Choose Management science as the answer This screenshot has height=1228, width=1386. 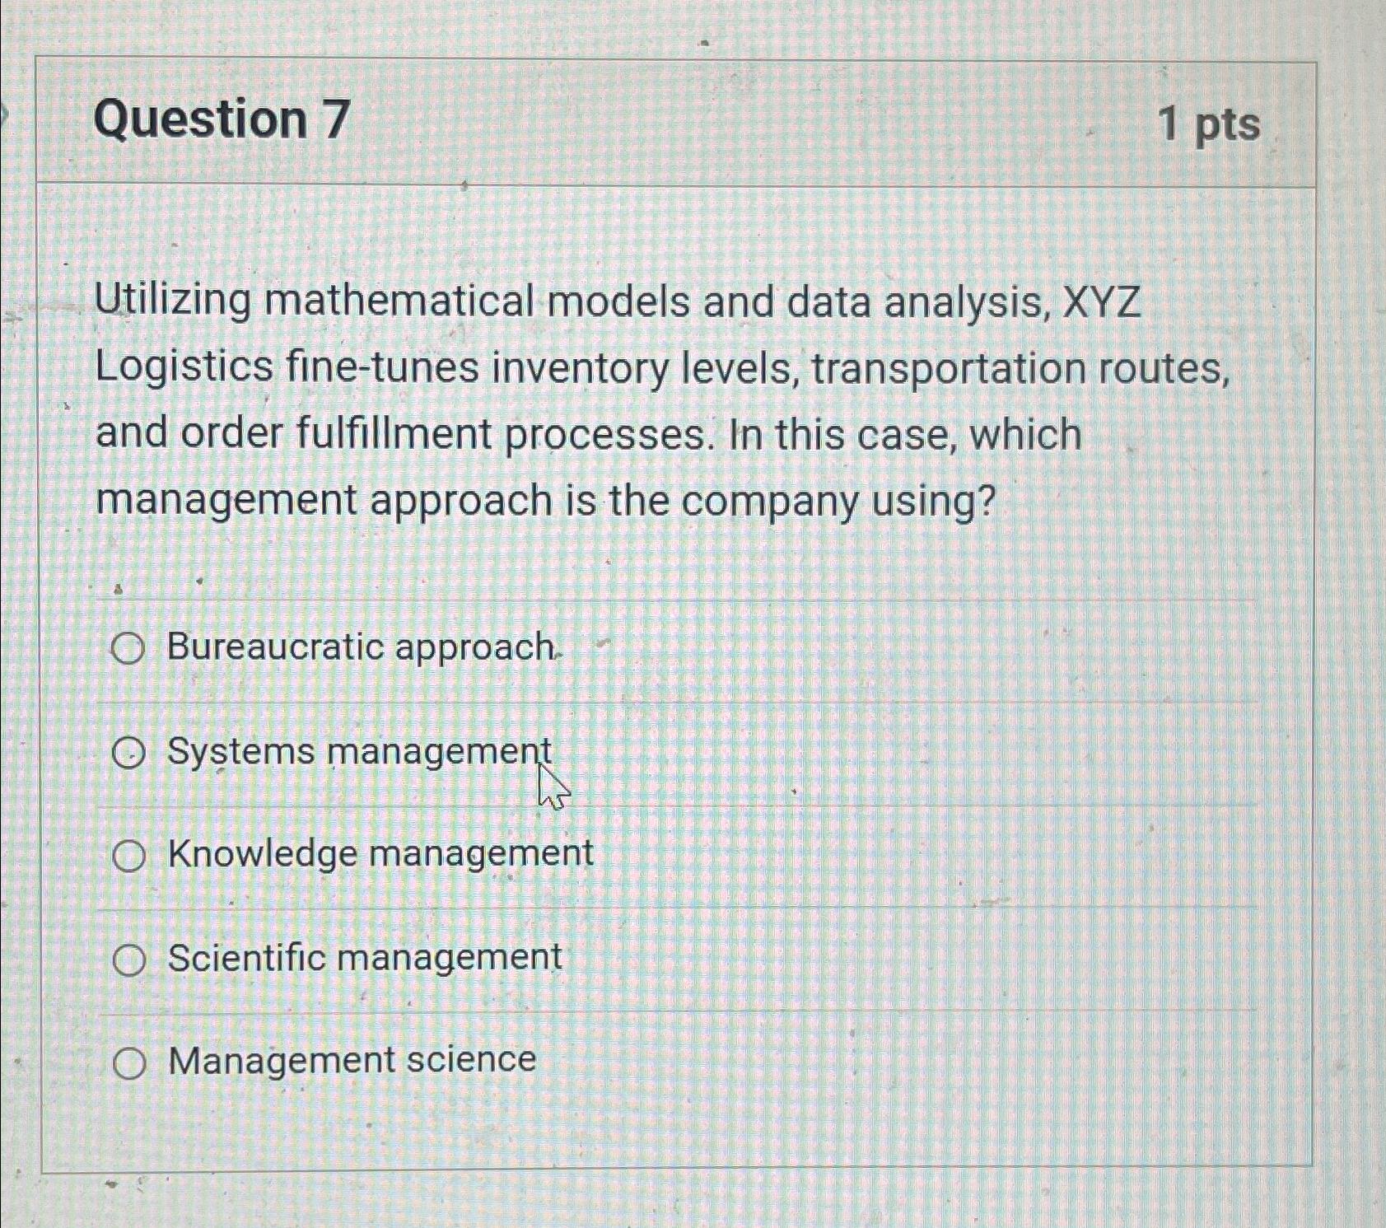click(x=128, y=1062)
